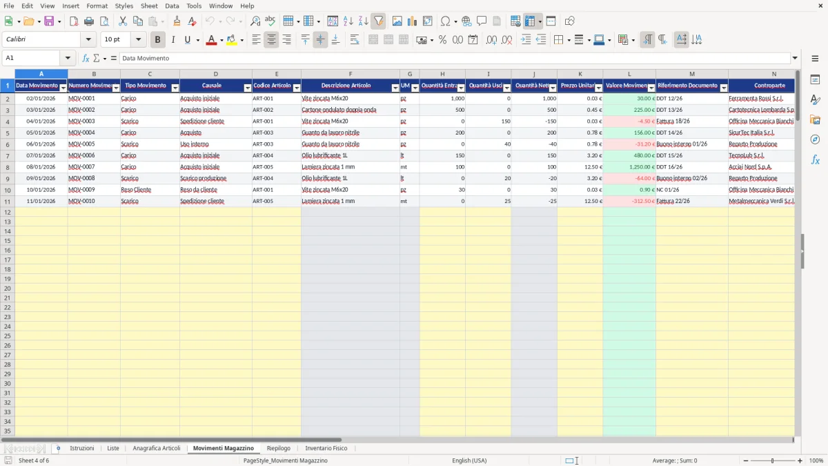This screenshot has height=466, width=828.
Task: Click English (USA) language status
Action: tap(469, 460)
